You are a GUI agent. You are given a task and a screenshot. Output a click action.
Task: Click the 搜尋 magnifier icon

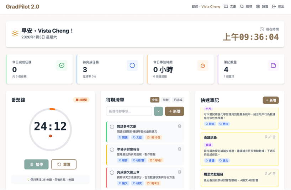(242, 6)
